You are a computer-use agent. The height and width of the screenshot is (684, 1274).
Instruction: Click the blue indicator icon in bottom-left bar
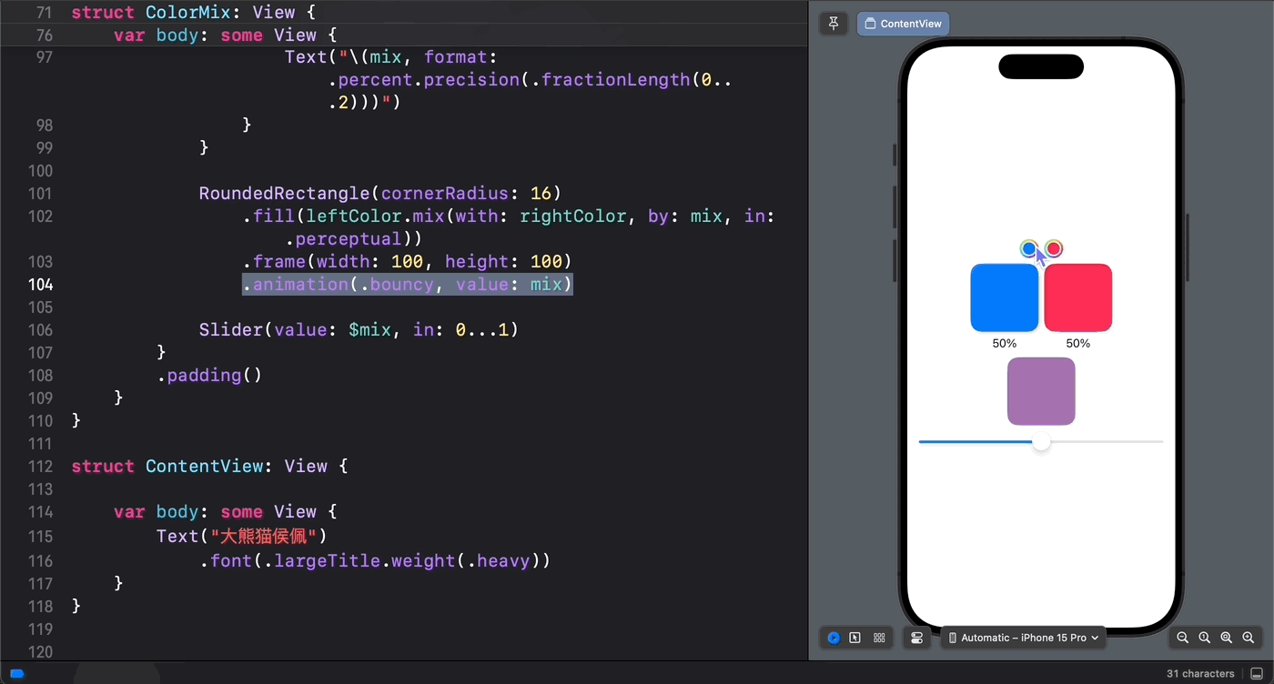pos(16,674)
